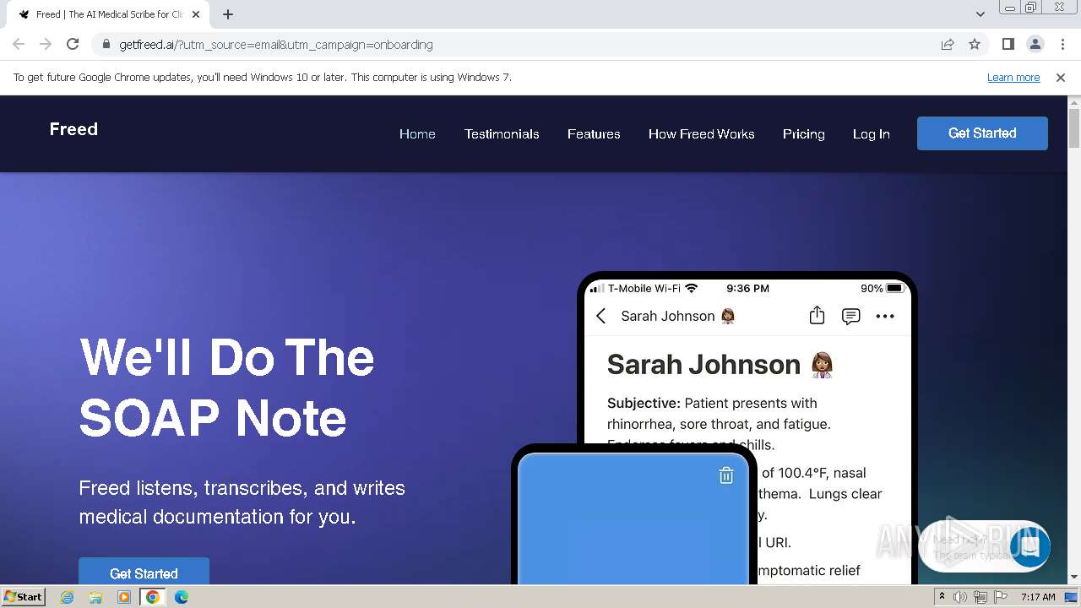
Task: Show hidden system tray icons
Action: coord(942,597)
